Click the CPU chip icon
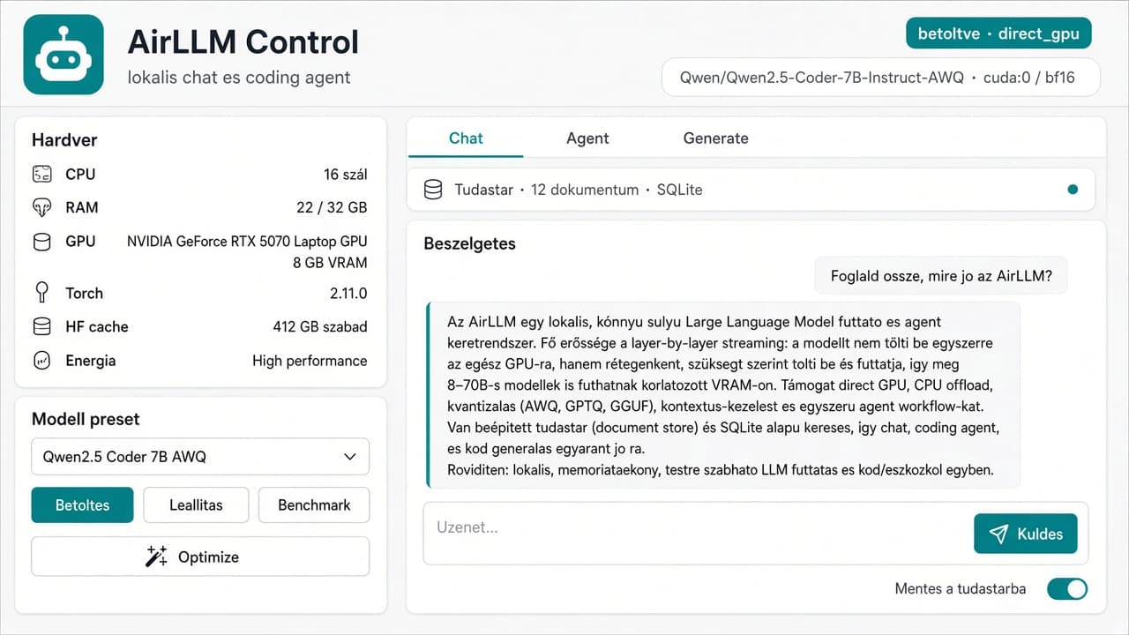 pyautogui.click(x=41, y=175)
